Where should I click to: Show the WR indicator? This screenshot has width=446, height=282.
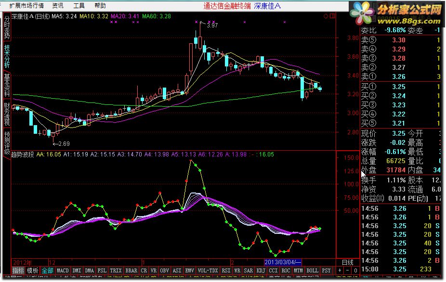(237, 270)
